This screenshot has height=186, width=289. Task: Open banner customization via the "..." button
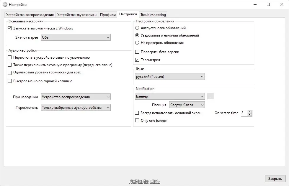point(210,96)
